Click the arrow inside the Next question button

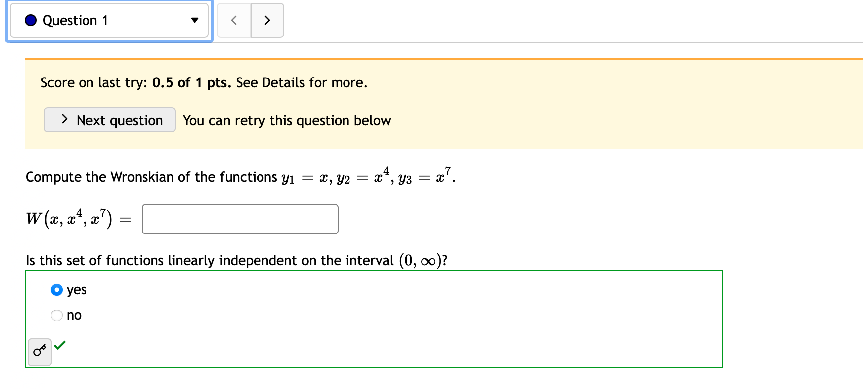tap(64, 120)
